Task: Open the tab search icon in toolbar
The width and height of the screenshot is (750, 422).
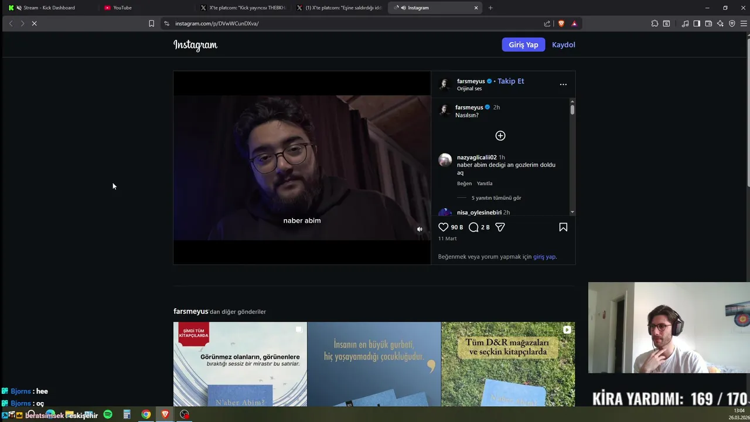Action: 666,23
